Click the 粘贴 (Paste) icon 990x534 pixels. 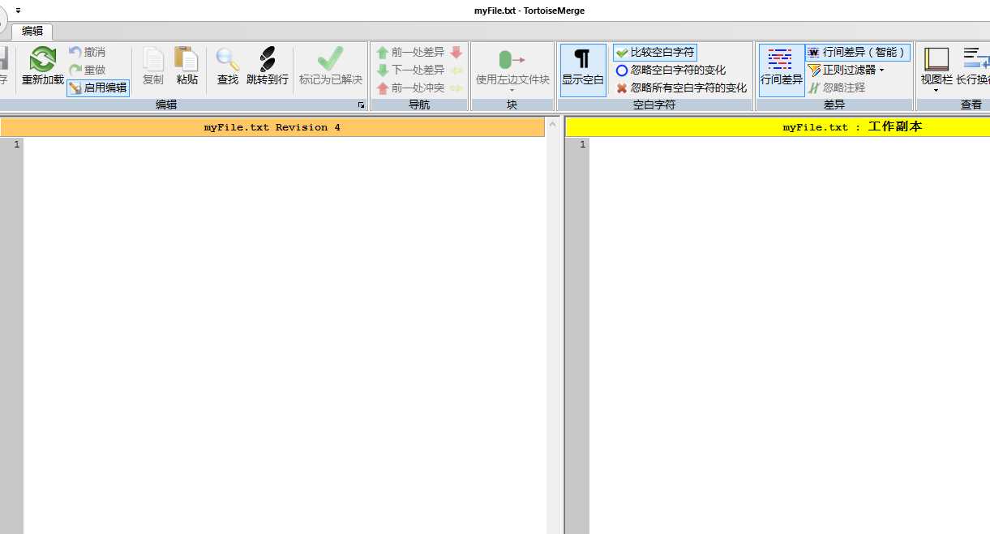pyautogui.click(x=187, y=59)
